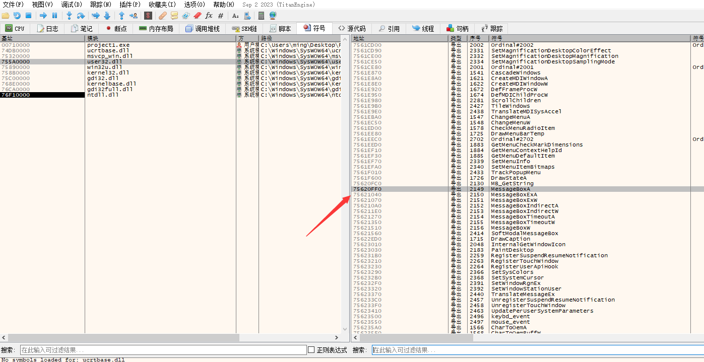This screenshot has height=362, width=704.
Task: Click the functions fx icon
Action: click(x=209, y=16)
